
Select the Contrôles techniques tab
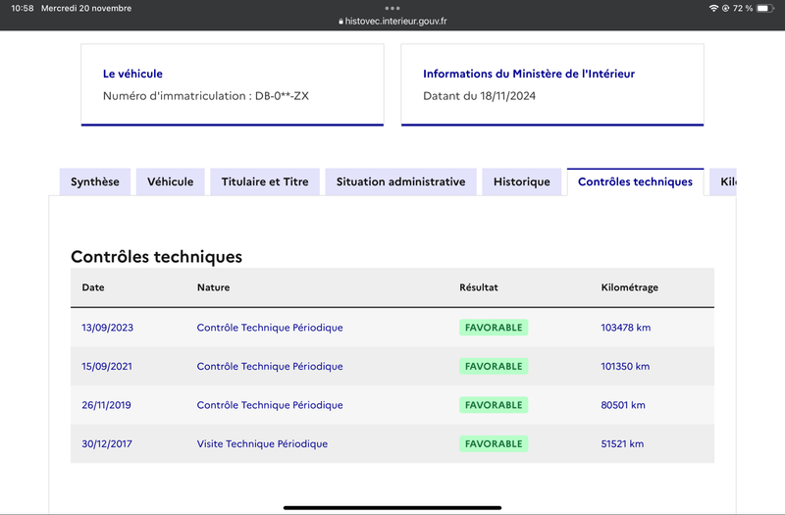coord(635,181)
